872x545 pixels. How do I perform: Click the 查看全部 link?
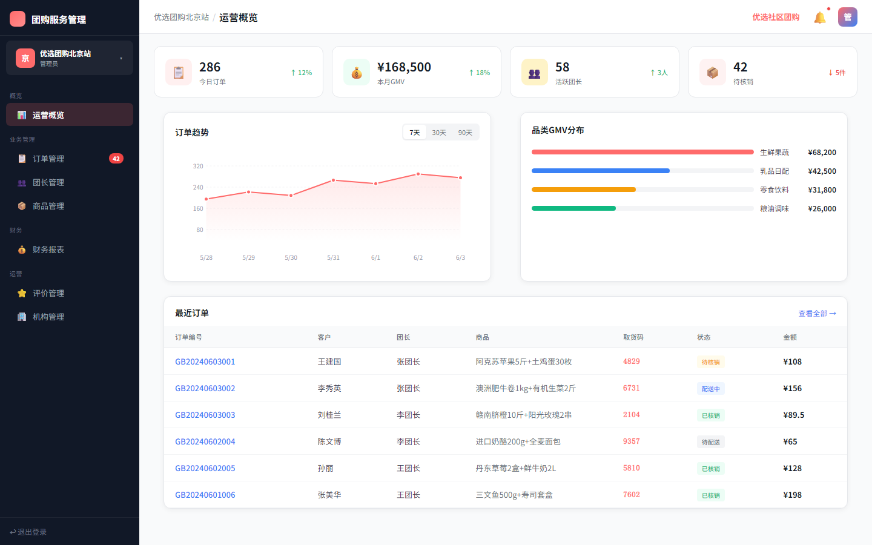[x=817, y=313]
